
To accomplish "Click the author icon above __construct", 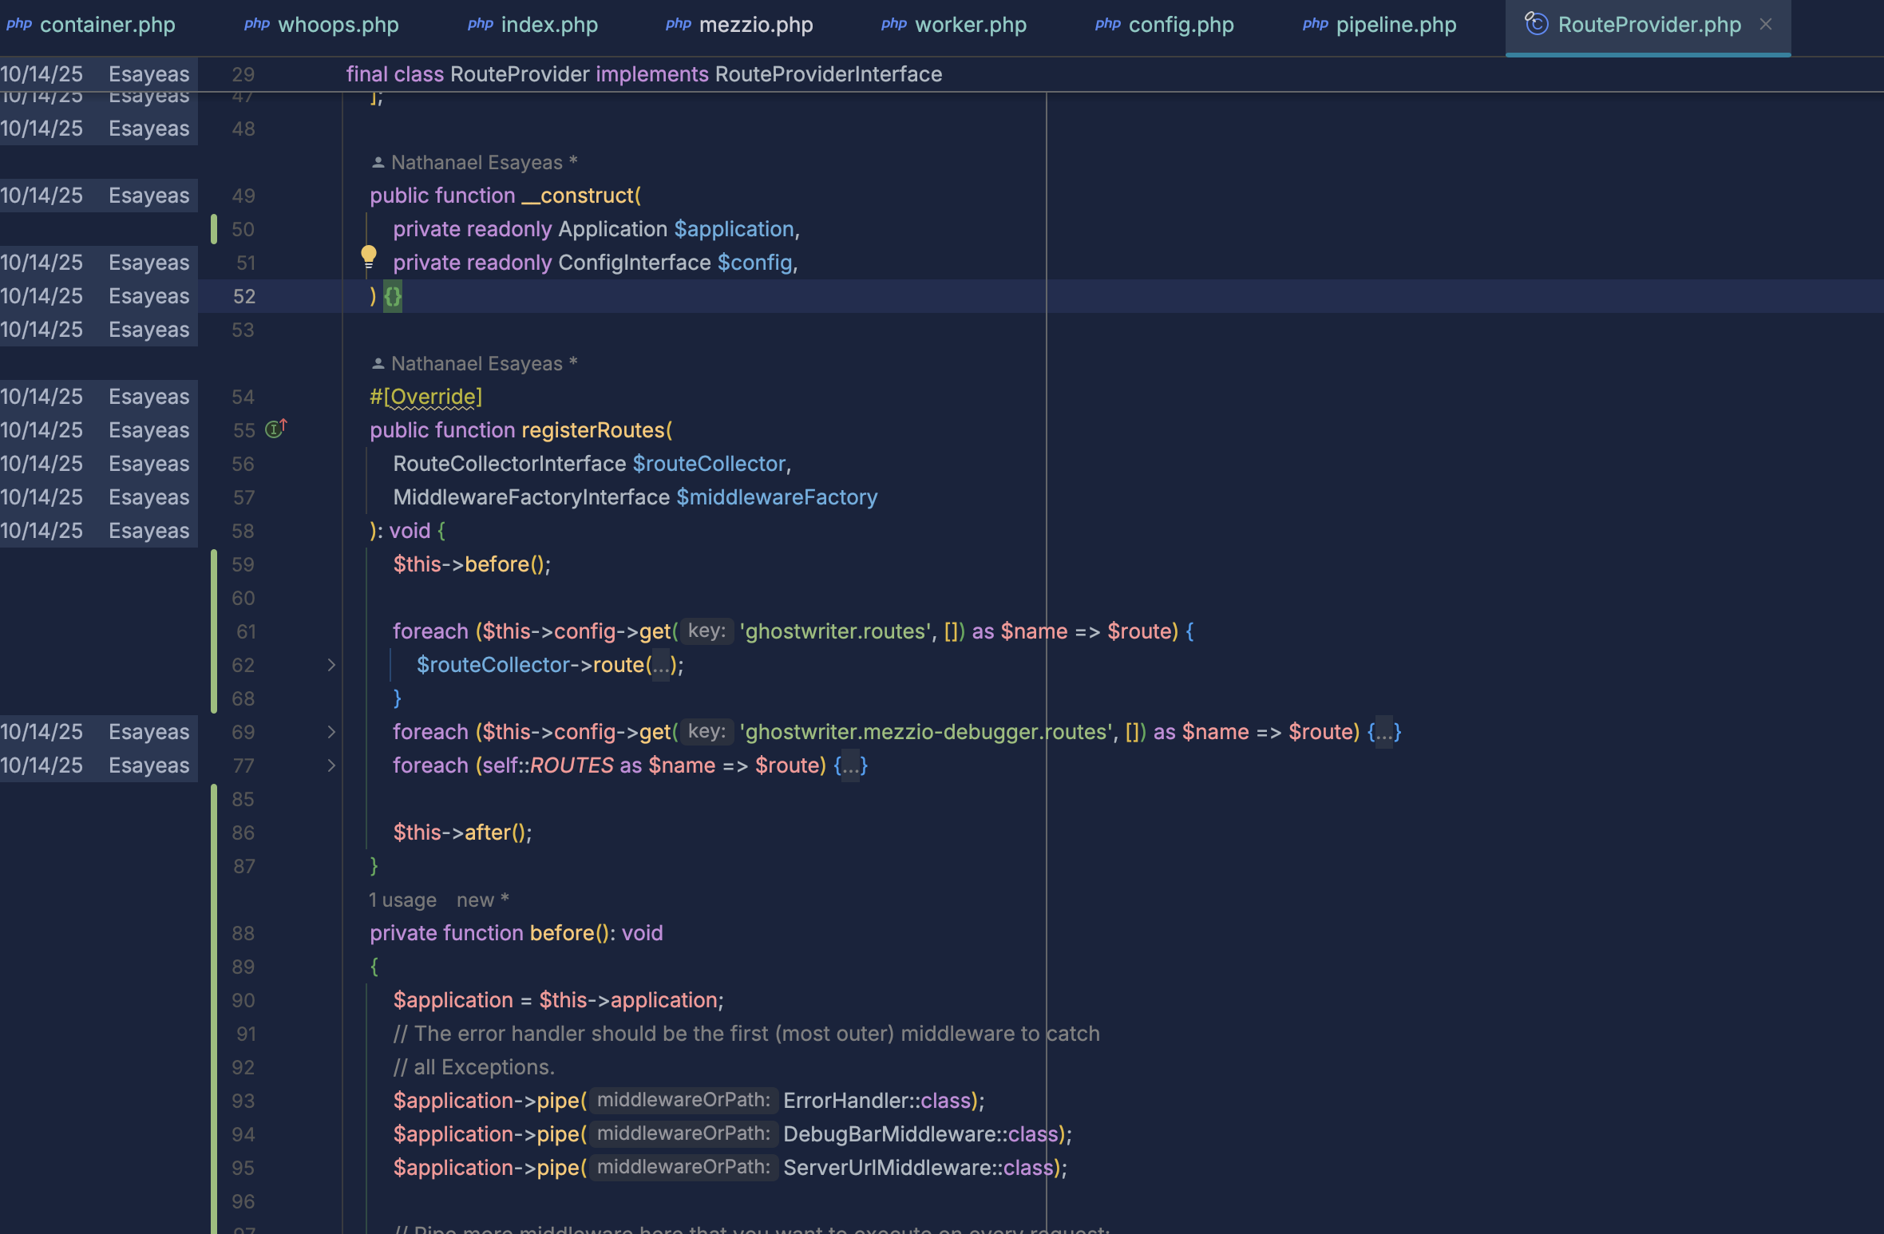I will point(378,163).
